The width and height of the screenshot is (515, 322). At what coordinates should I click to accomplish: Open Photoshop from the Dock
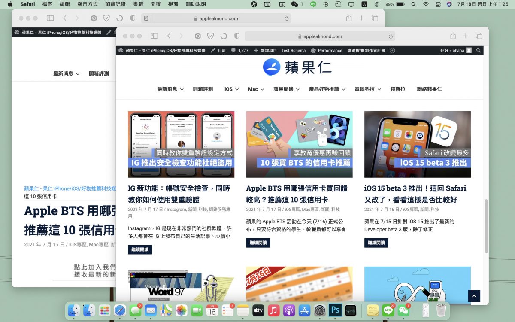335,310
